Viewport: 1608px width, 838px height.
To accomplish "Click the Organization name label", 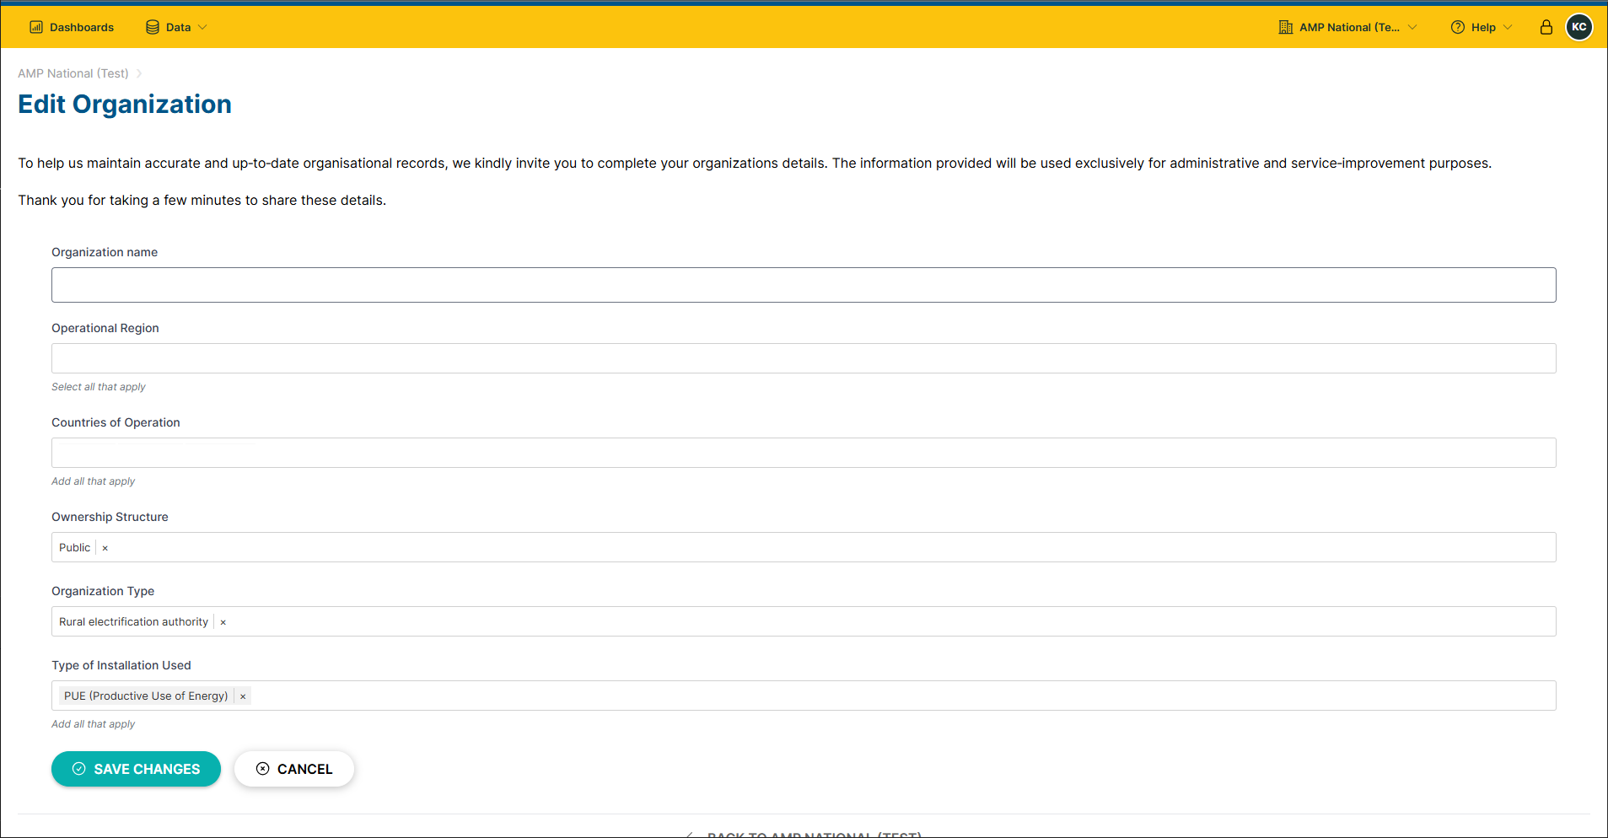I will tap(105, 252).
